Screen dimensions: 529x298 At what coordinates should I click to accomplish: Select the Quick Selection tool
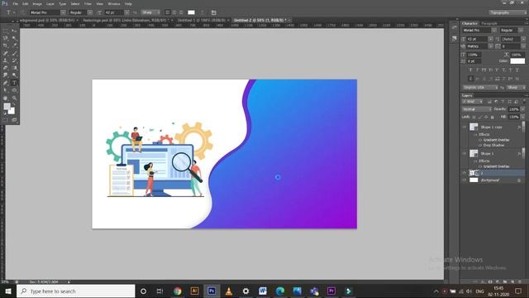14,38
